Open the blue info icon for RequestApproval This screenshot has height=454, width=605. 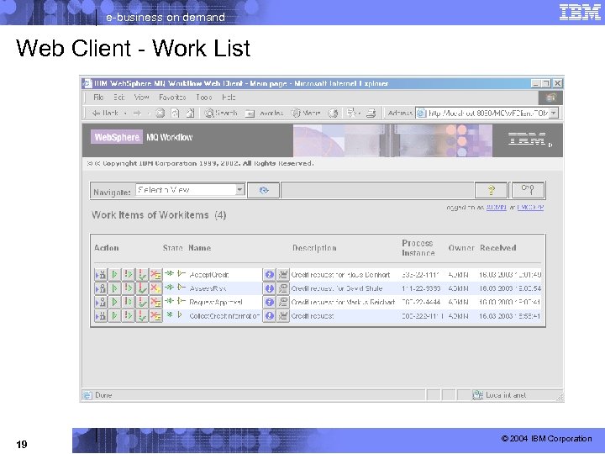[x=270, y=302]
